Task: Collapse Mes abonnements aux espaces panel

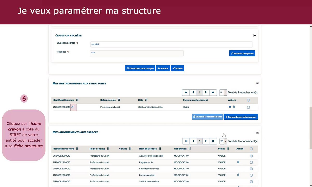Action: [257, 132]
